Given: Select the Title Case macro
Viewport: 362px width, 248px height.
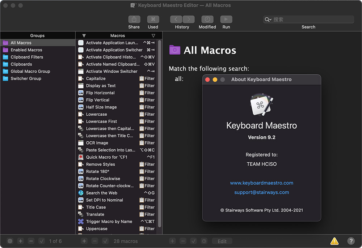Looking at the screenshot, I should [x=117, y=207].
